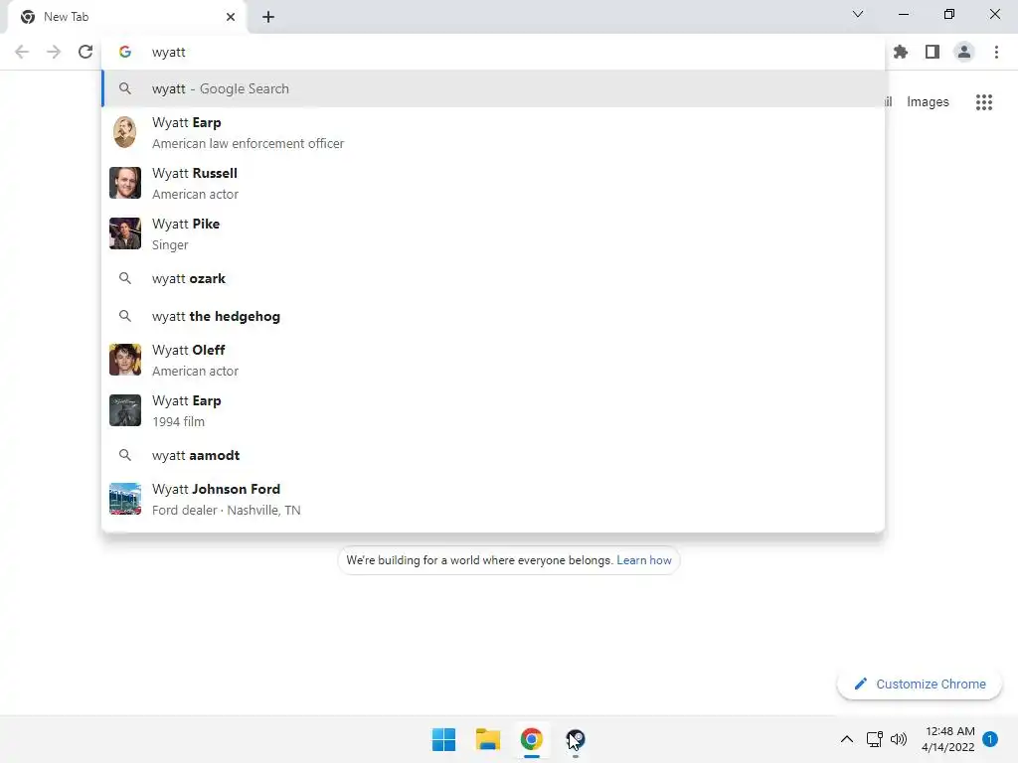Image resolution: width=1018 pixels, height=763 pixels.
Task: Open the Google apps grid
Action: coord(984,102)
